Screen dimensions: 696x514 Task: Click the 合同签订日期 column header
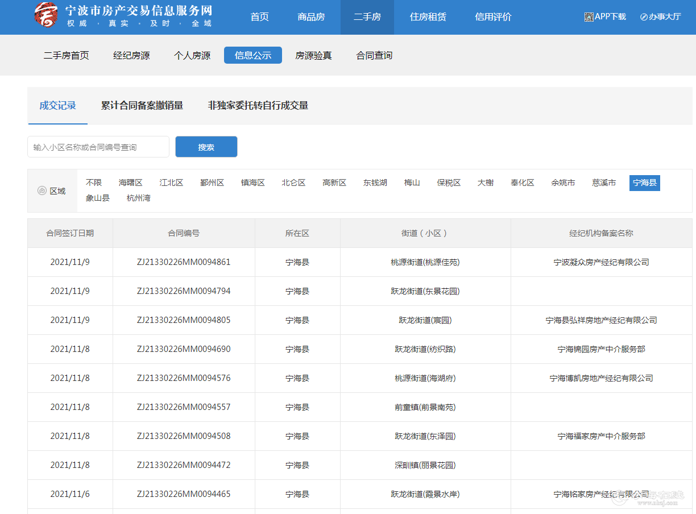pos(70,233)
